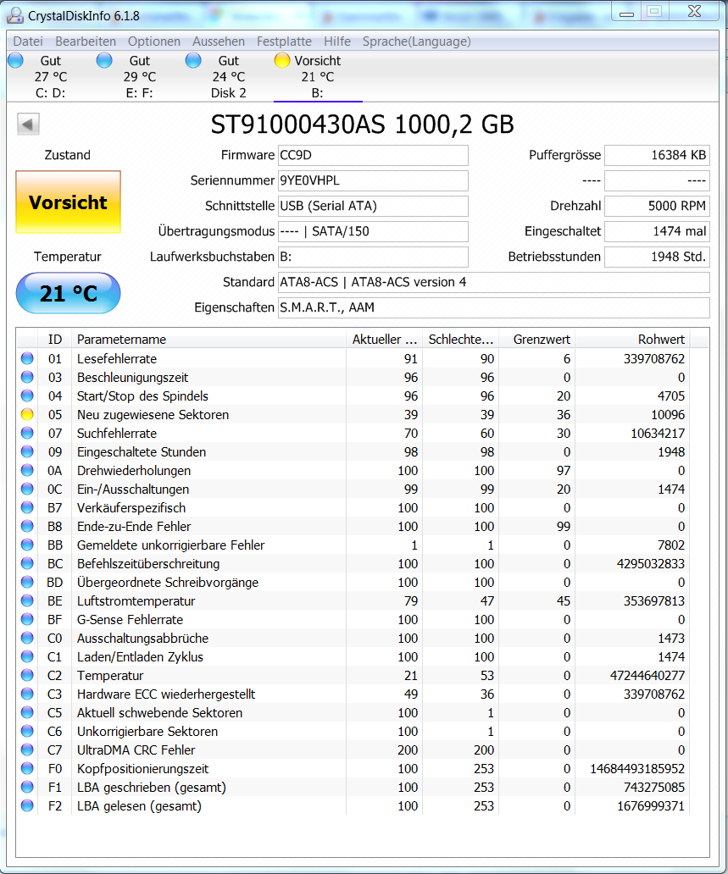Click the 21 °C temperature button
Image resolution: width=728 pixels, height=874 pixels.
pos(68,293)
